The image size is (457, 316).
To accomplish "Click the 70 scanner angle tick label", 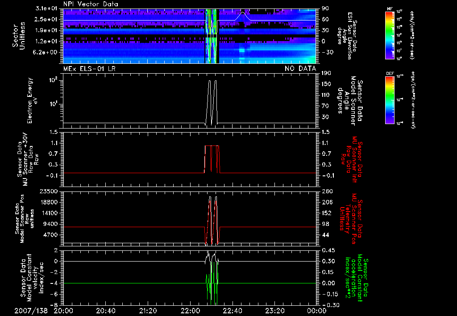I will [x=325, y=106].
